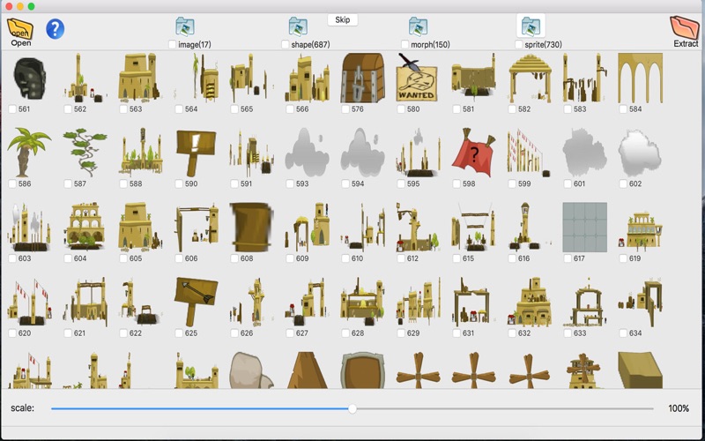Tick the checkbox for sprite 586

coord(12,183)
